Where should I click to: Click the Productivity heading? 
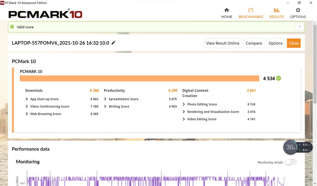pyautogui.click(x=114, y=90)
